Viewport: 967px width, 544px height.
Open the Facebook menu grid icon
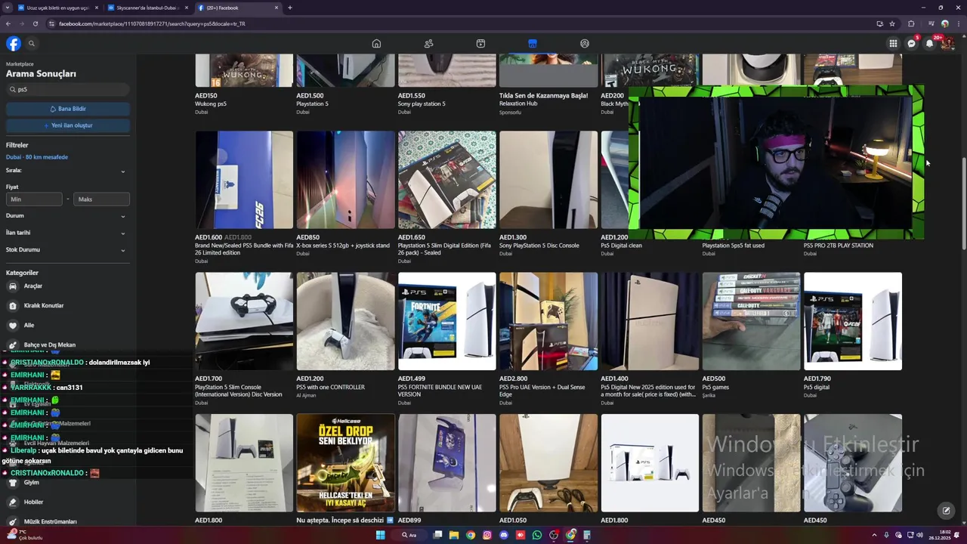(x=893, y=43)
